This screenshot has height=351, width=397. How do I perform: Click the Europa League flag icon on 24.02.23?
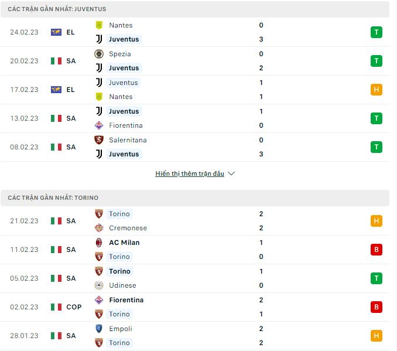tap(56, 32)
